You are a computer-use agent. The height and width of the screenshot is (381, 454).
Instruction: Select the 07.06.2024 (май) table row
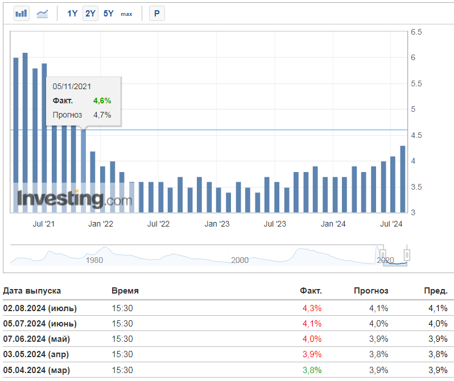pyautogui.click(x=38, y=338)
